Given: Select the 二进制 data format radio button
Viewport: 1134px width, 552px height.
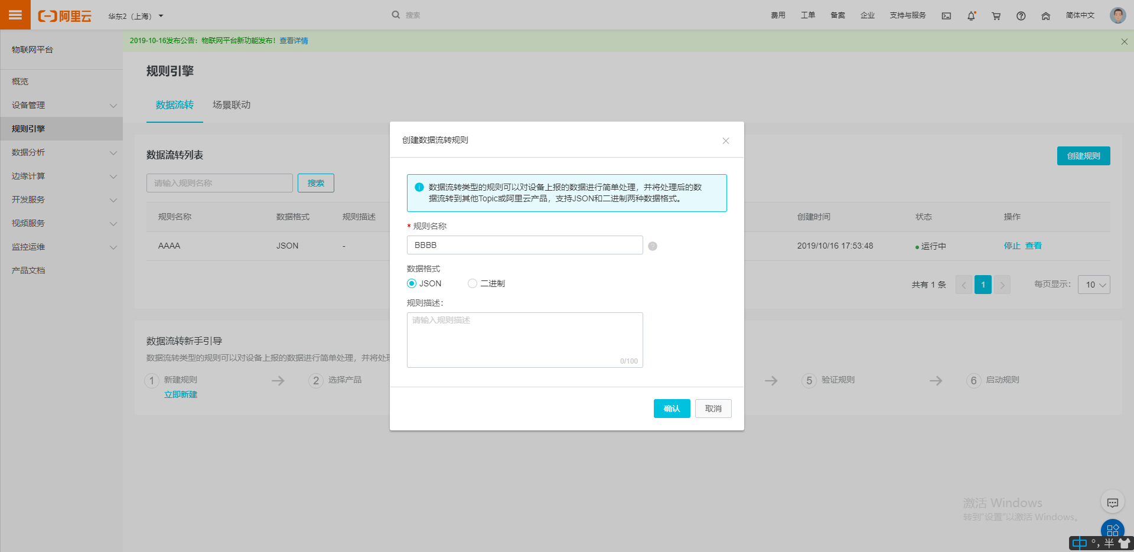Looking at the screenshot, I should click(x=472, y=283).
